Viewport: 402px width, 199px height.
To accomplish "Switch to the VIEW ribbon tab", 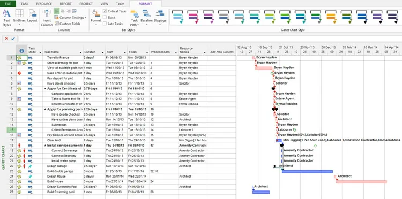I will [105, 4].
